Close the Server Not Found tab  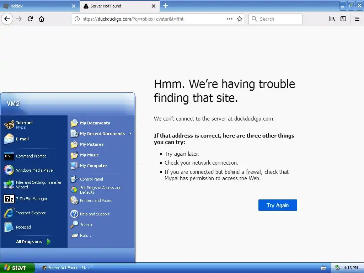154,6
